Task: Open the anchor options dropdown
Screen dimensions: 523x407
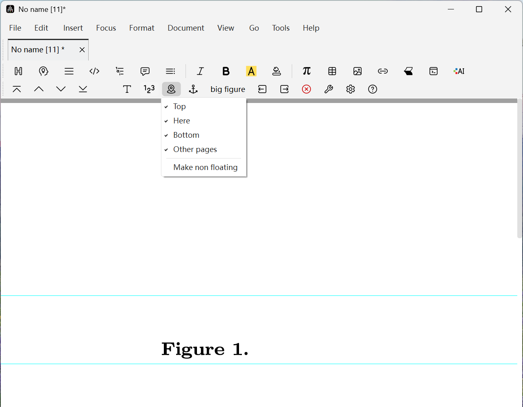Action: [x=193, y=89]
